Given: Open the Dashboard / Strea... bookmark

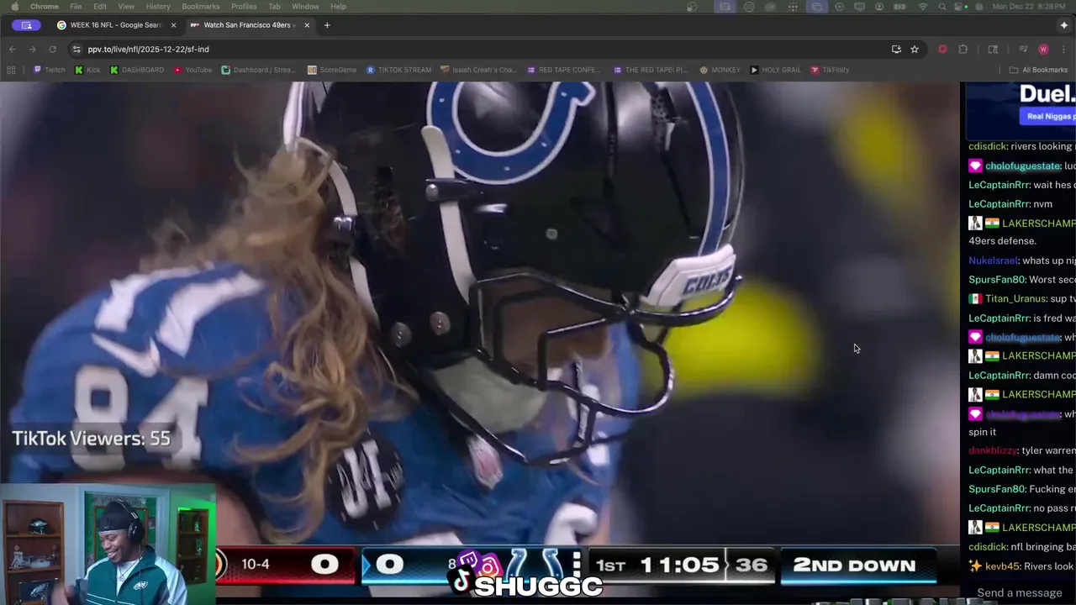Looking at the screenshot, I should 259,70.
